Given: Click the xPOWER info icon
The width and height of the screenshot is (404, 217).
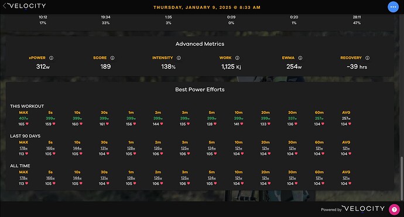Looking at the screenshot, I should (52, 58).
